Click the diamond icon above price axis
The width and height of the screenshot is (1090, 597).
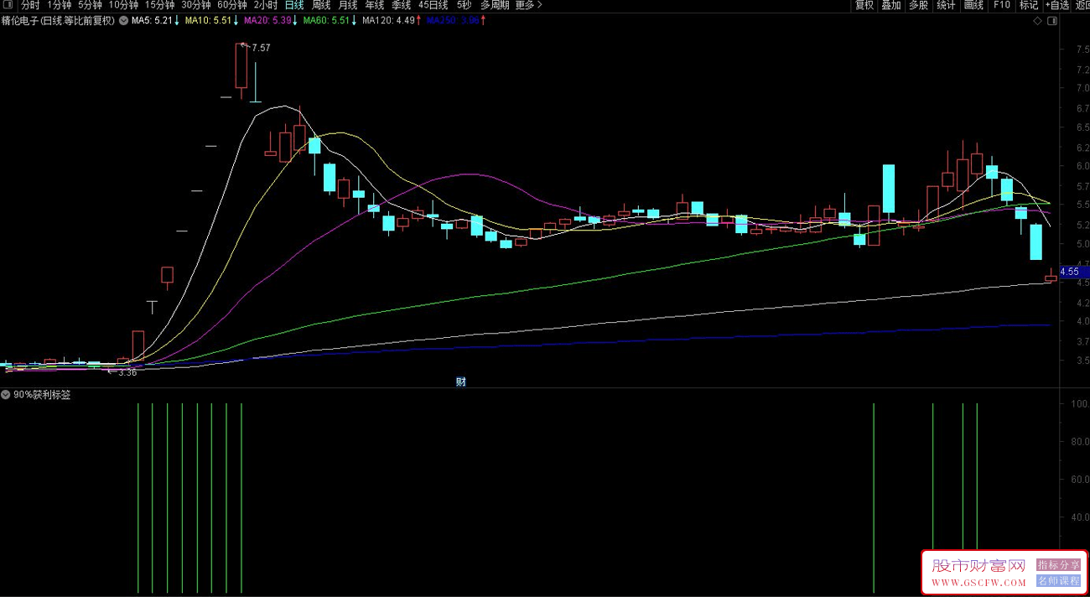(1037, 21)
